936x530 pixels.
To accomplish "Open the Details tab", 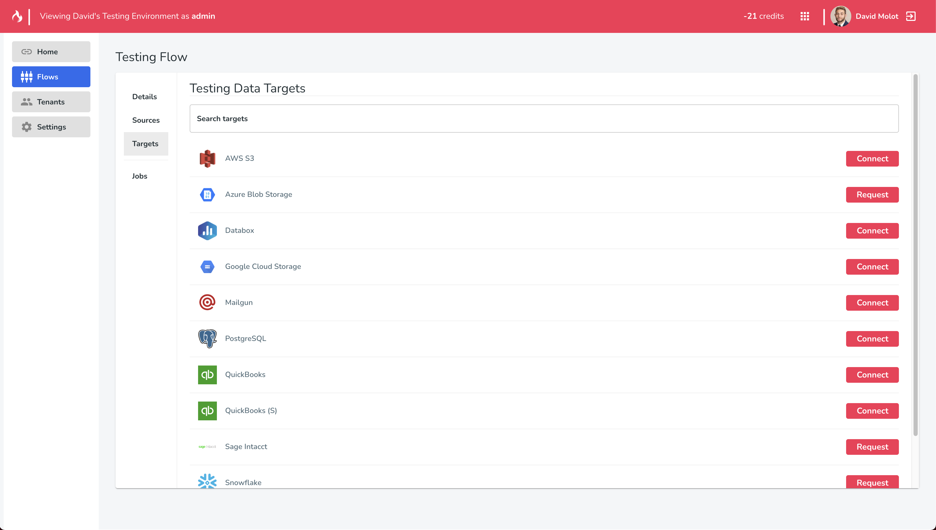I will point(144,97).
